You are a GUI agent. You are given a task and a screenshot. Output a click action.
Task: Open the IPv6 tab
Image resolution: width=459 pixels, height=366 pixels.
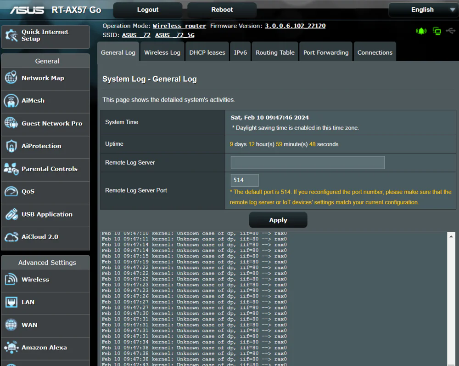[241, 52]
